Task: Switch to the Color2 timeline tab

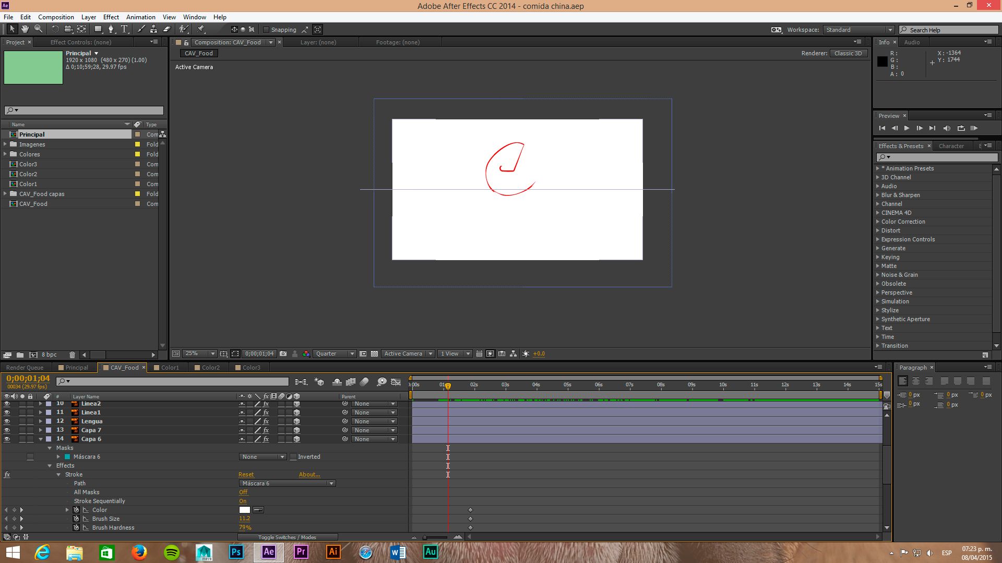Action: [x=211, y=368]
